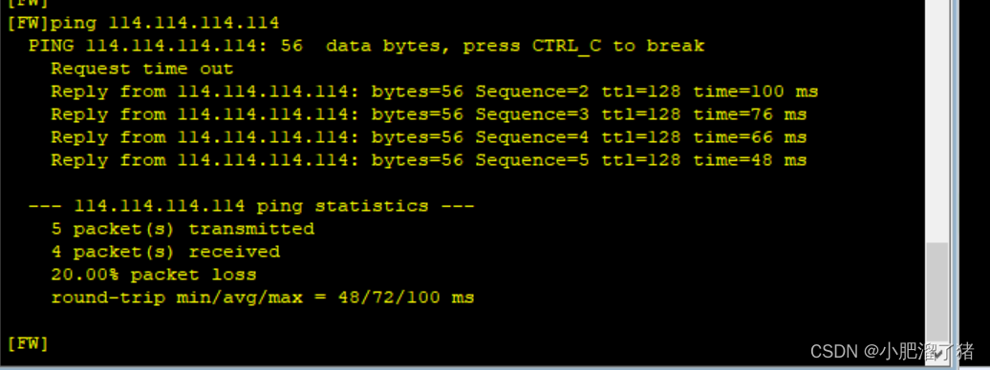Image resolution: width=990 pixels, height=370 pixels.
Task: Click the 'ping statistics' header line
Action: [251, 206]
